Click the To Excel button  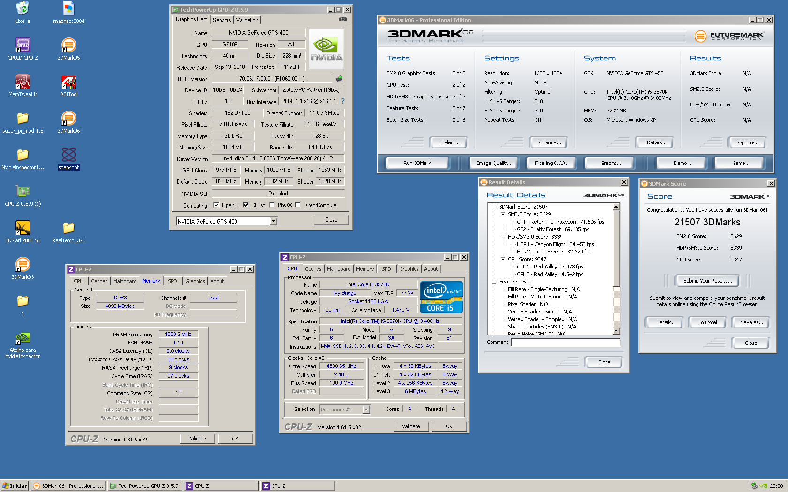[707, 322]
